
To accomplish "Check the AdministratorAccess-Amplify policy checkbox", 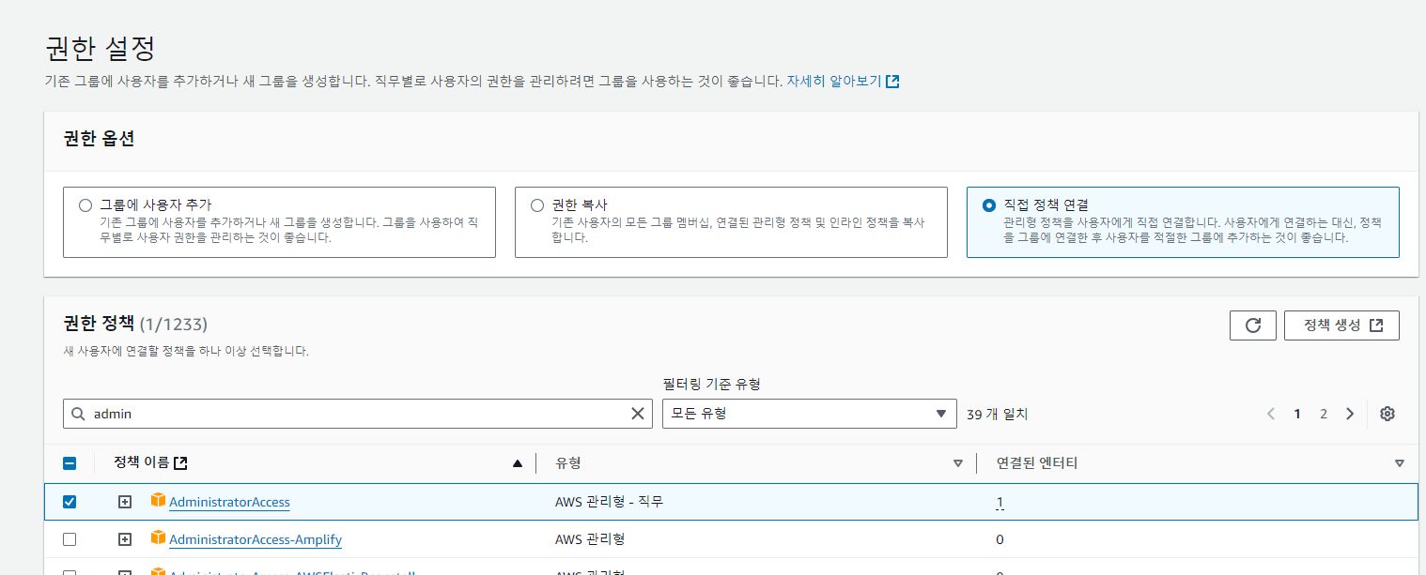I will [70, 539].
